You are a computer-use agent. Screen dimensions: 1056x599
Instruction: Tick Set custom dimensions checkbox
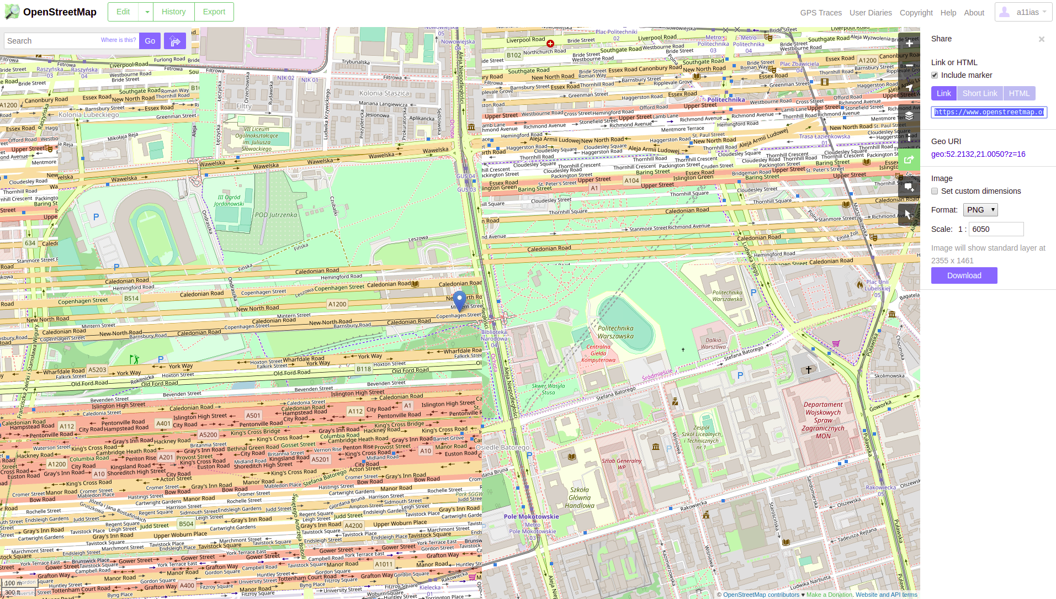click(935, 191)
